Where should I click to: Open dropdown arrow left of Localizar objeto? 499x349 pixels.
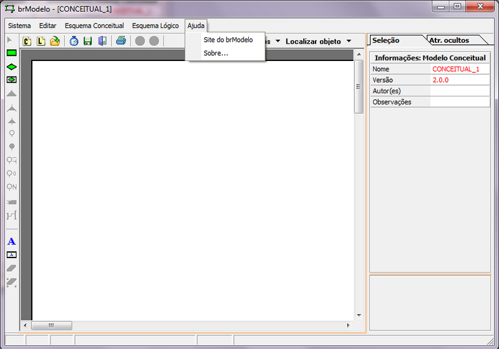(278, 42)
